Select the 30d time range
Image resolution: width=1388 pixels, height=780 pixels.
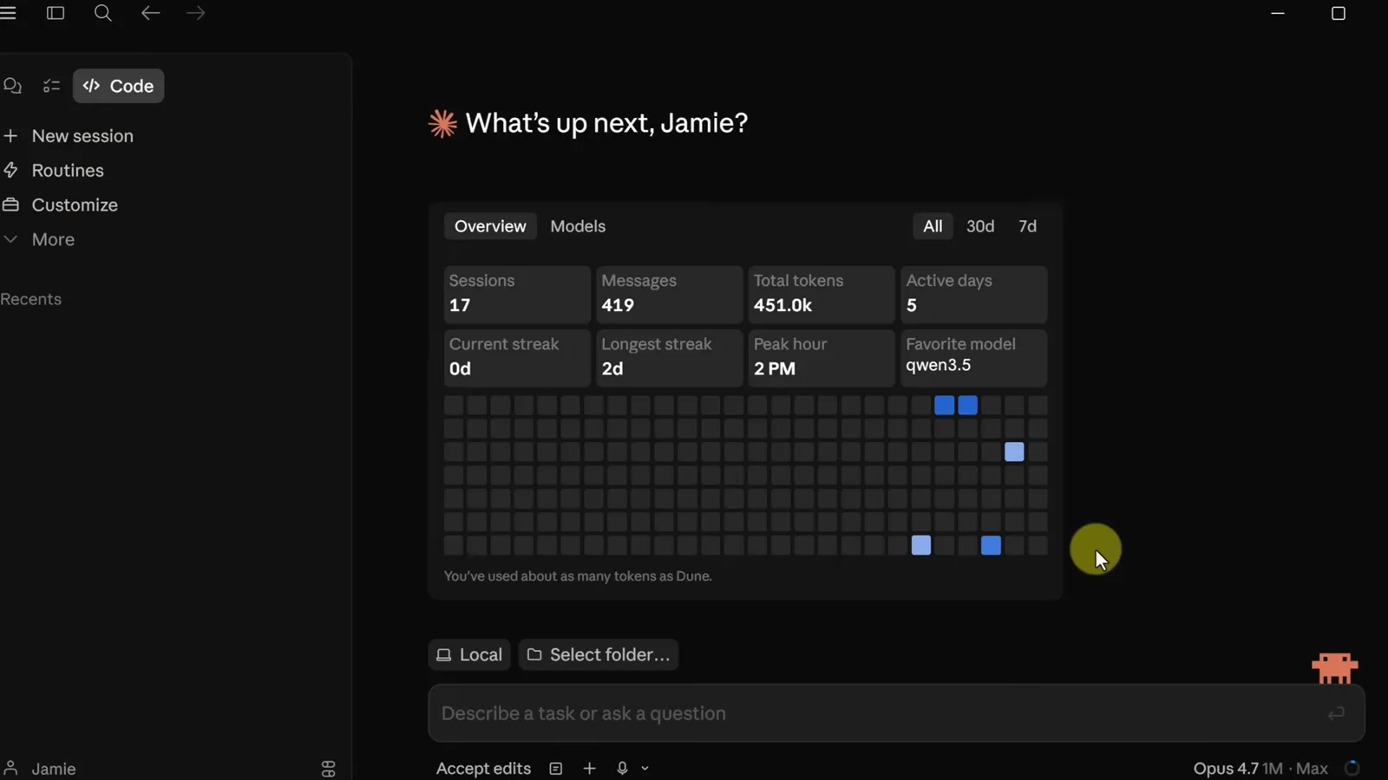coord(980,226)
